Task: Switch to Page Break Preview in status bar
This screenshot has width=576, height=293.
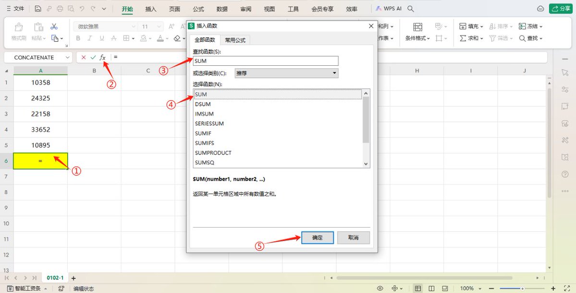Action: click(x=445, y=289)
